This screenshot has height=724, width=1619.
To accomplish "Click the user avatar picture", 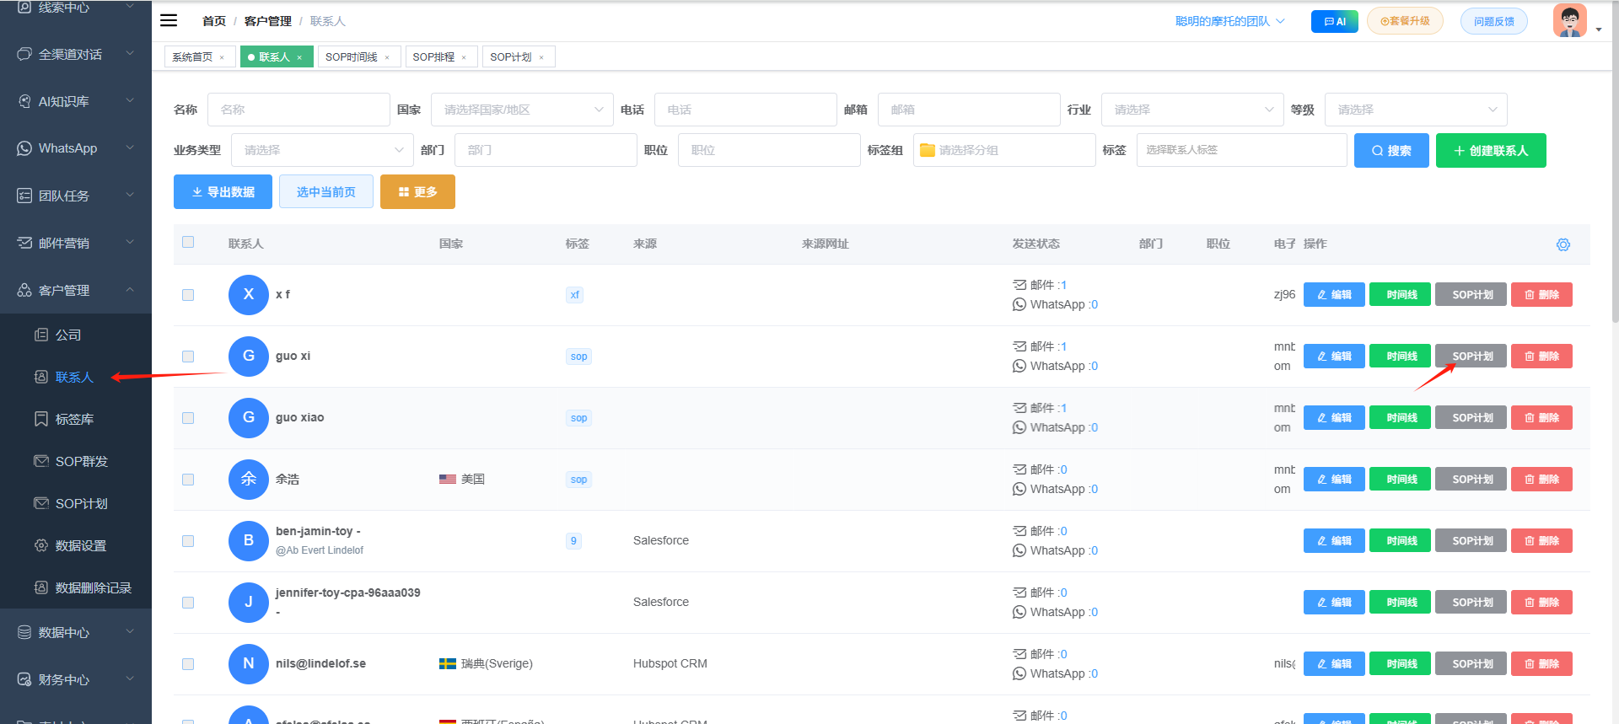I will 1570,20.
